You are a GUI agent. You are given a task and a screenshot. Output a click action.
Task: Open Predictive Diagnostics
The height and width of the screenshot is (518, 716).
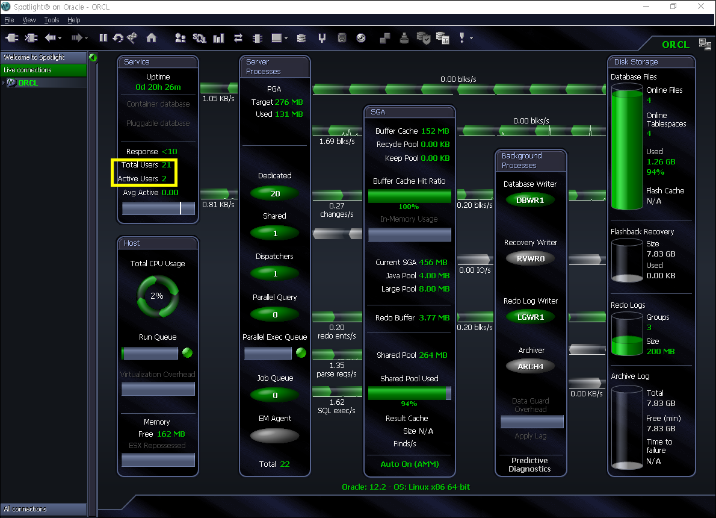point(529,464)
